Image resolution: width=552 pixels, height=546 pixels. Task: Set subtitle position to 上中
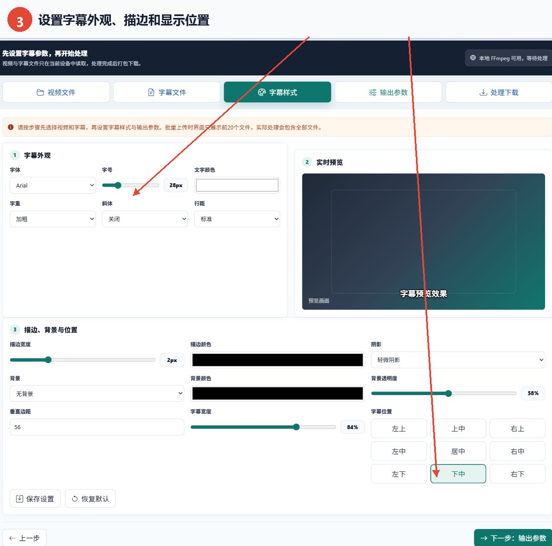(458, 429)
